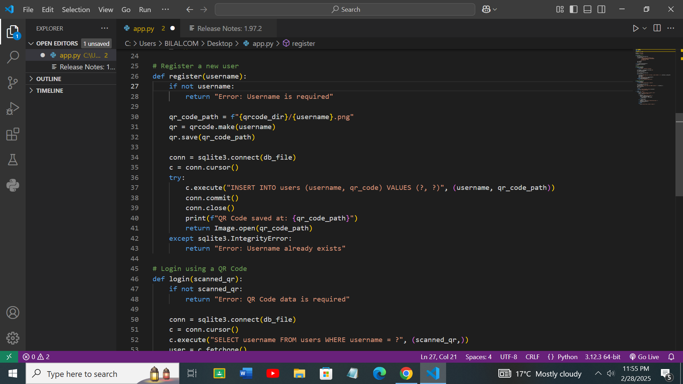
Task: Click the Run Python File play button
Action: tap(635, 28)
